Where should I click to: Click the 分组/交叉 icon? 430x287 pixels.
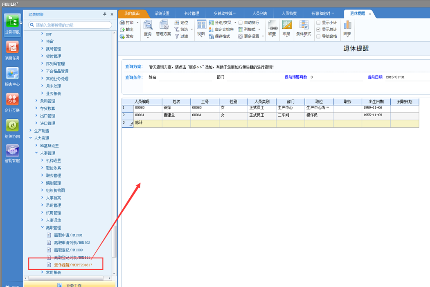pos(211,23)
